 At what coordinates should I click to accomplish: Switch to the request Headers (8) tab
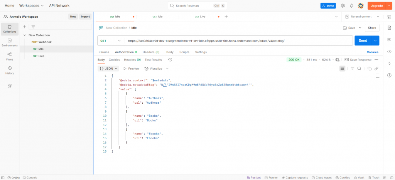(x=151, y=52)
